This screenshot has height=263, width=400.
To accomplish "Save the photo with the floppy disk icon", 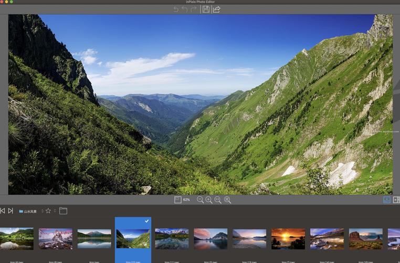I will click(206, 9).
